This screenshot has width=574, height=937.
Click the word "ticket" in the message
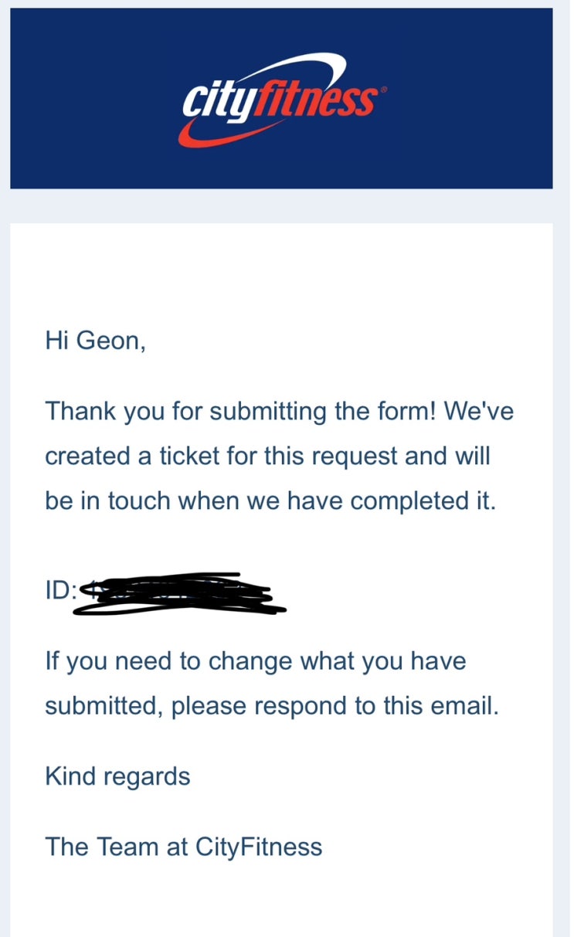pyautogui.click(x=178, y=456)
